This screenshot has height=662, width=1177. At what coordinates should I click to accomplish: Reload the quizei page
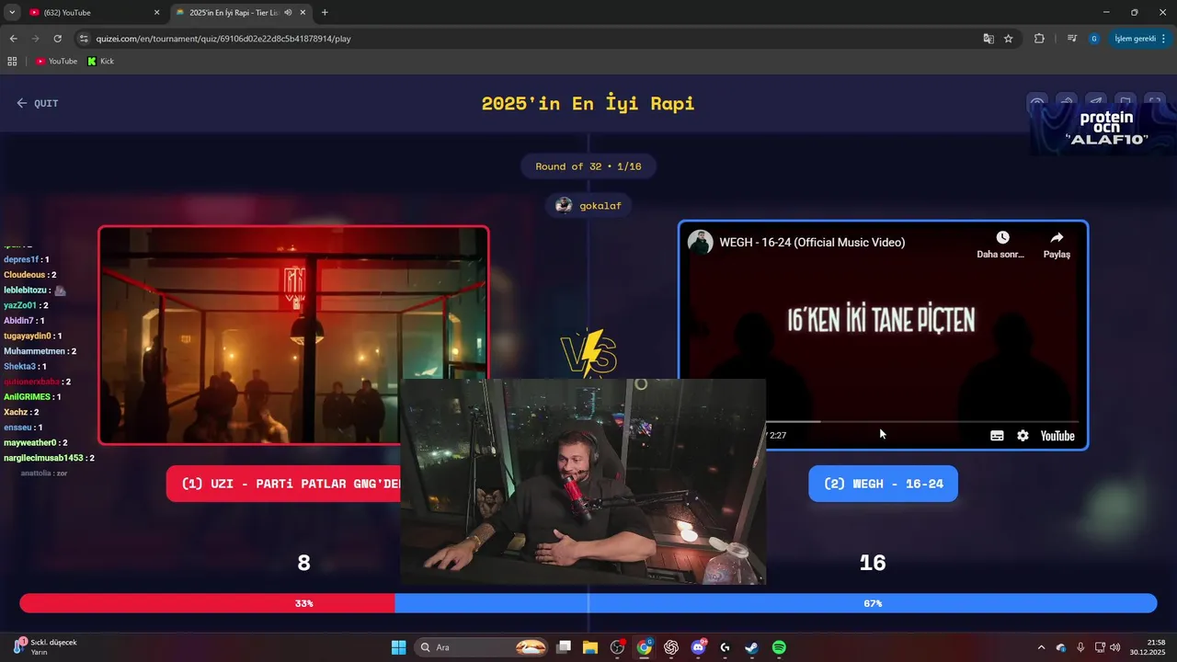pyautogui.click(x=57, y=39)
